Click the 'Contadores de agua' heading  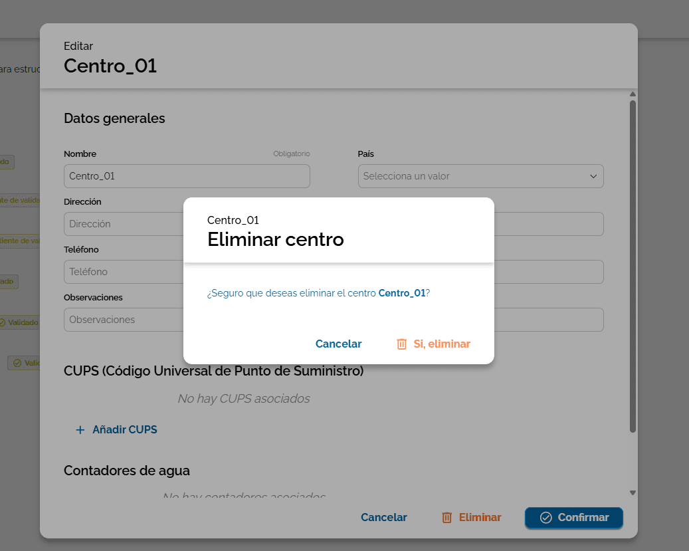126,471
